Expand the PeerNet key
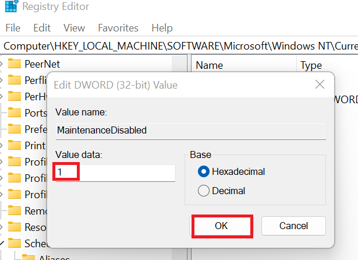 tap(1, 64)
